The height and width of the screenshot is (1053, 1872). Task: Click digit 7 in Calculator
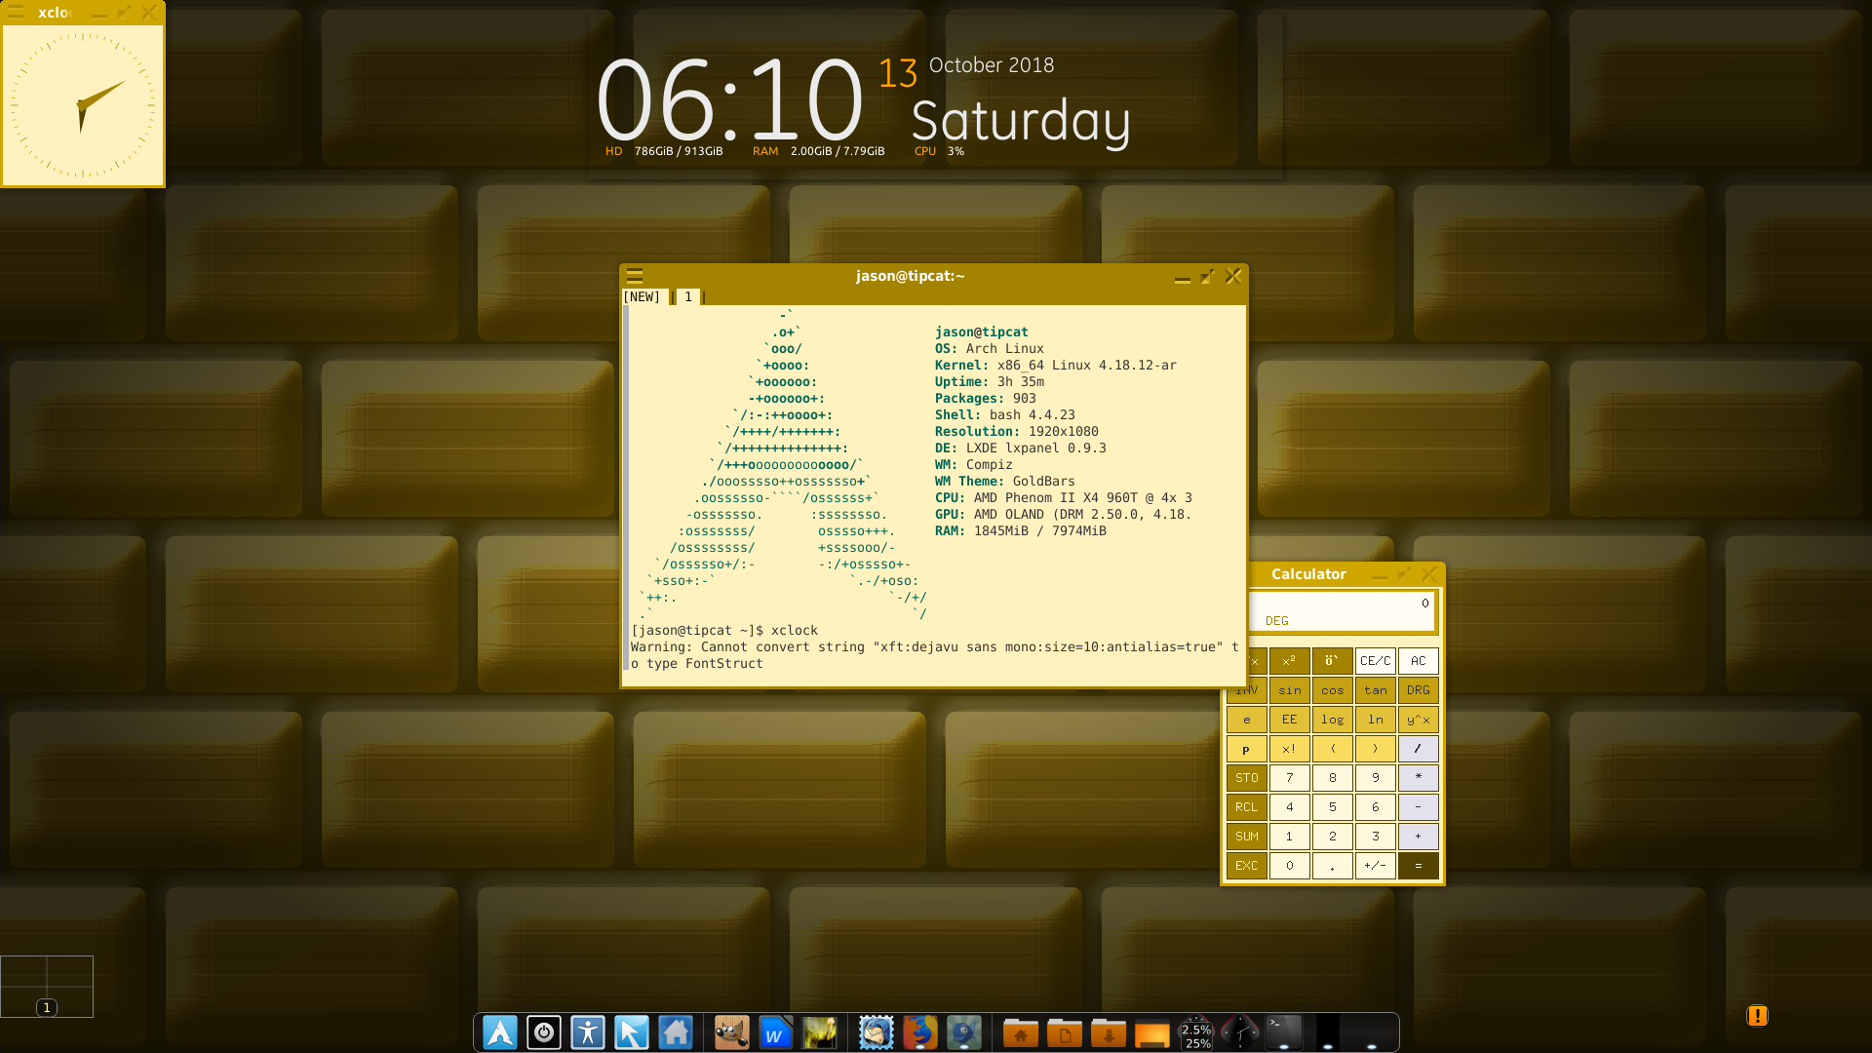coord(1290,778)
